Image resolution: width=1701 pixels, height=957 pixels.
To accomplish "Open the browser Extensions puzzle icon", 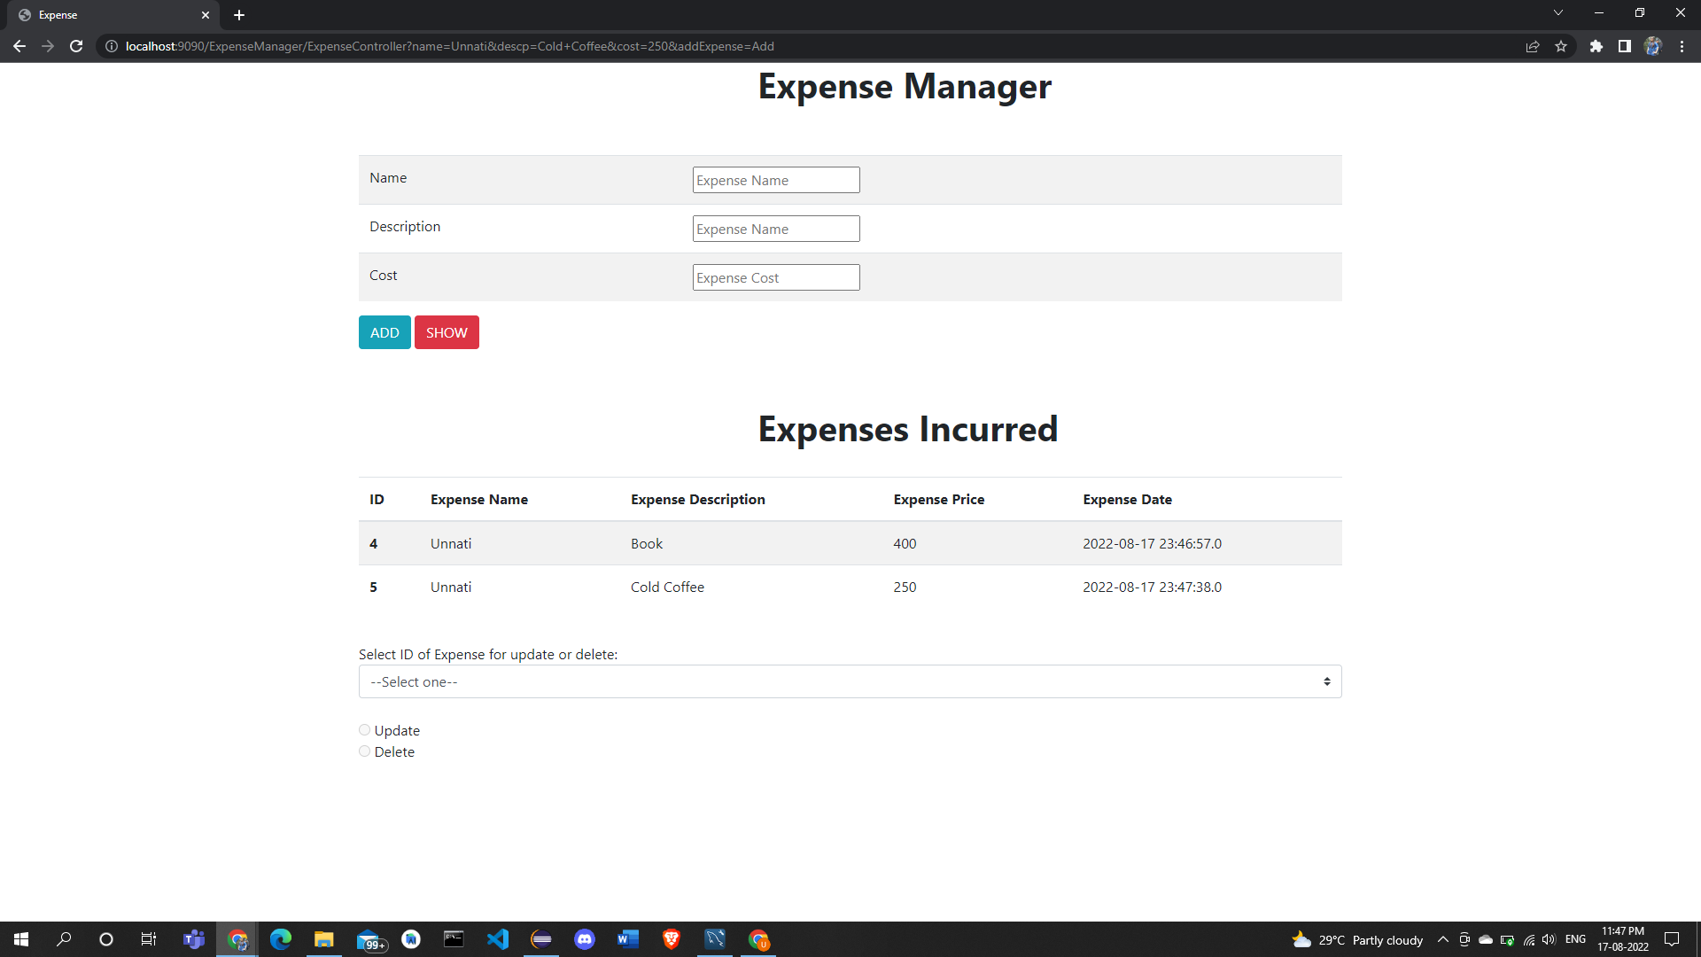I will [1597, 46].
